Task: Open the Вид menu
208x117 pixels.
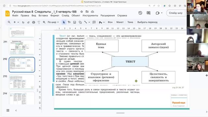Action: tap(34, 16)
